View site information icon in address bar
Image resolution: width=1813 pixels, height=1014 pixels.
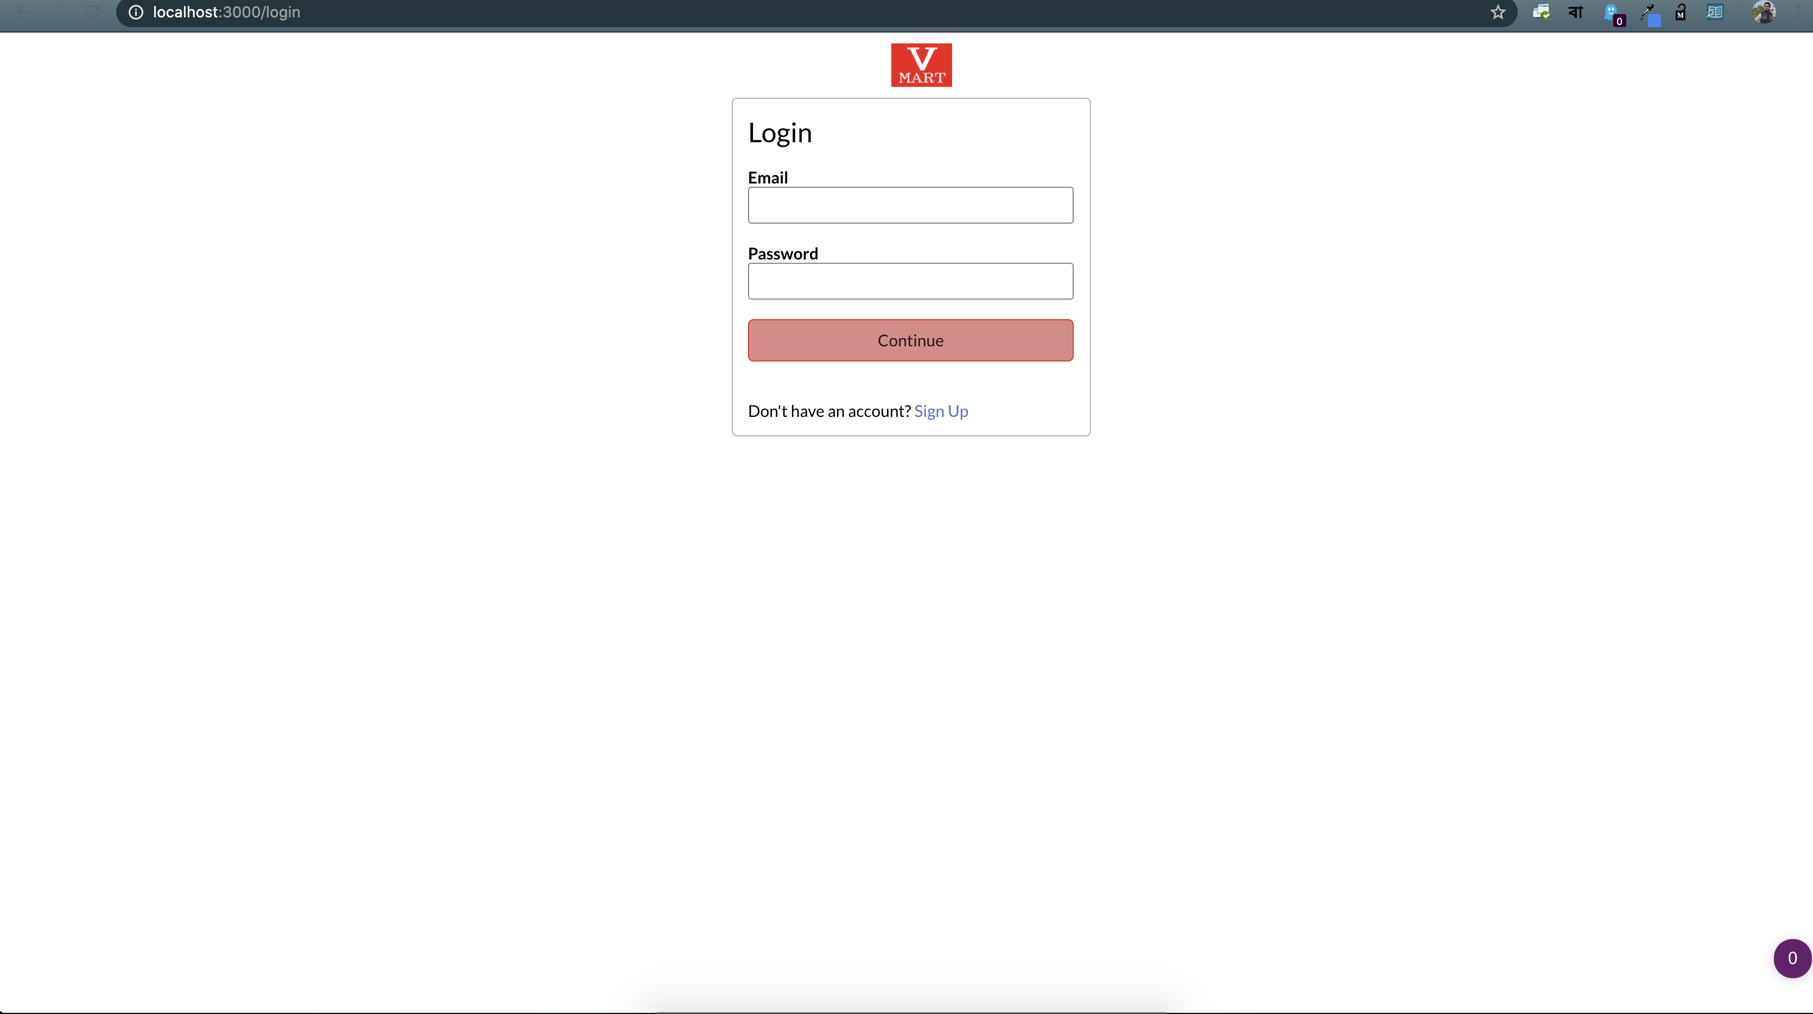(x=136, y=12)
